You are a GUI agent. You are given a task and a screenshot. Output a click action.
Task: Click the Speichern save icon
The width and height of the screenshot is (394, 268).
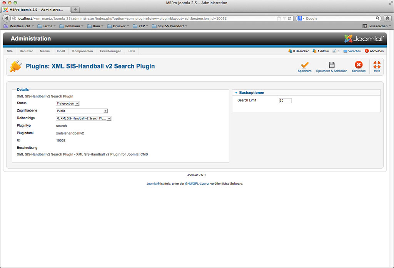pyautogui.click(x=305, y=65)
